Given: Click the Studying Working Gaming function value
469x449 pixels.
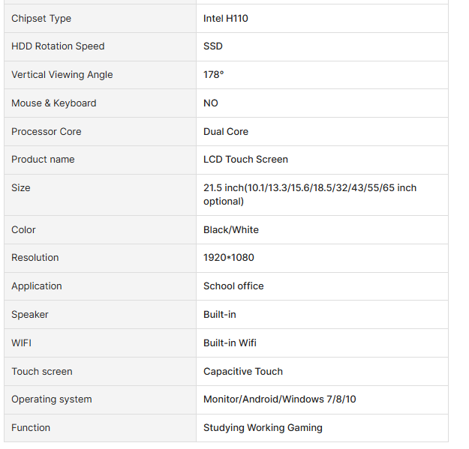Looking at the screenshot, I should click(263, 428).
